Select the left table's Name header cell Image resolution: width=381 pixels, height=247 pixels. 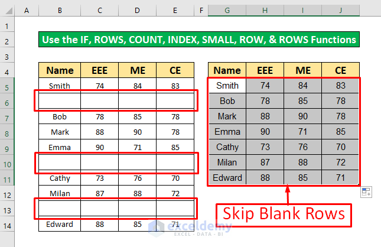(60, 70)
